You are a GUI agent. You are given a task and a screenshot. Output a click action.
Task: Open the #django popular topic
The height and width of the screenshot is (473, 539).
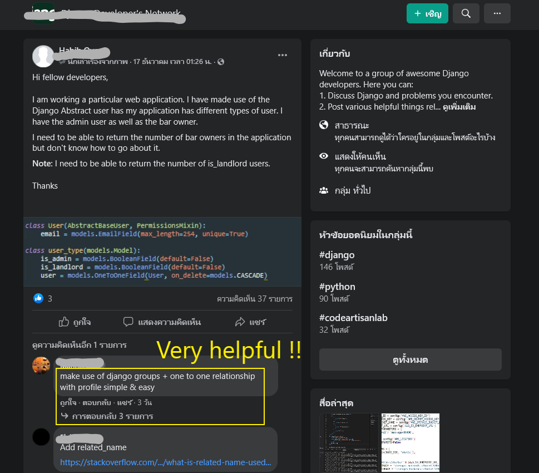[337, 255]
